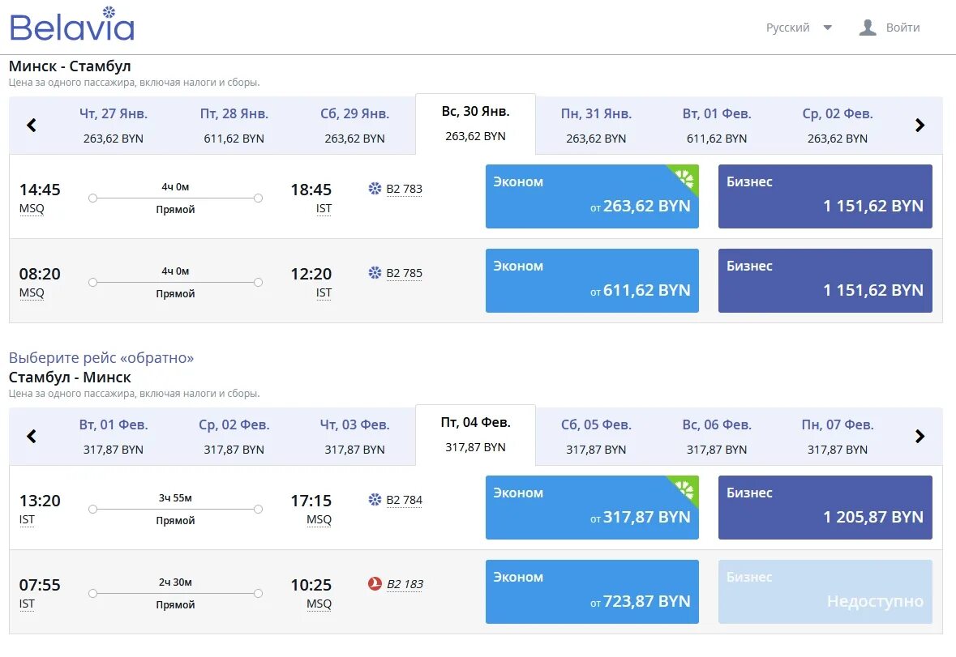Select the Сб, 05 Фев. return date tab

point(596,437)
